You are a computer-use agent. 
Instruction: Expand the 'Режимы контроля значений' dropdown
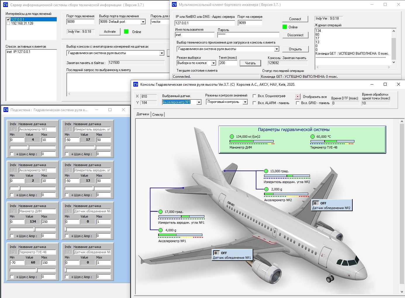(245, 102)
